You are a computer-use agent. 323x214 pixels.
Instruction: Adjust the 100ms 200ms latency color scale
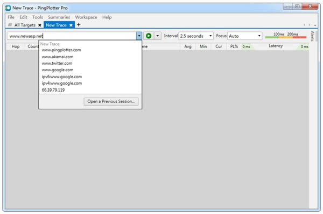[x=286, y=36]
